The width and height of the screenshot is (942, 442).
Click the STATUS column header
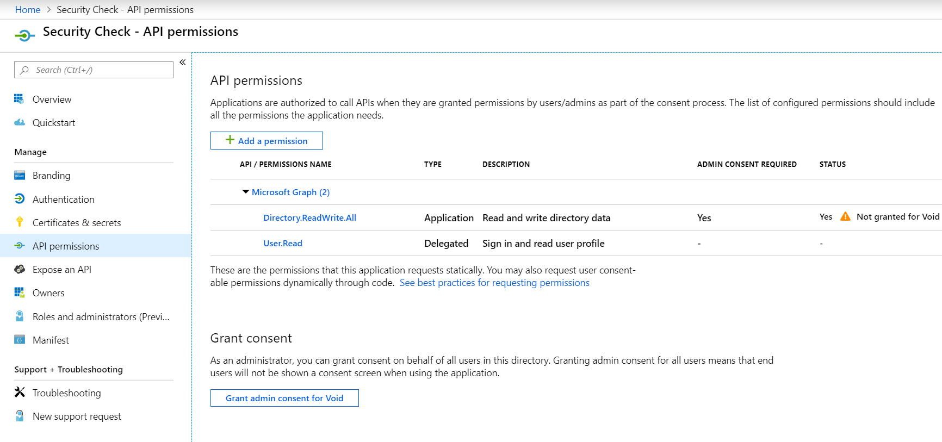coord(833,164)
